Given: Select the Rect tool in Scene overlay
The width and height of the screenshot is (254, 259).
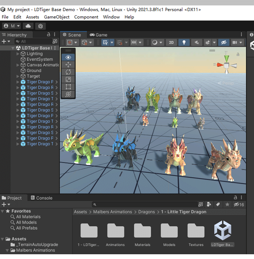Looking at the screenshot, I should point(68,87).
